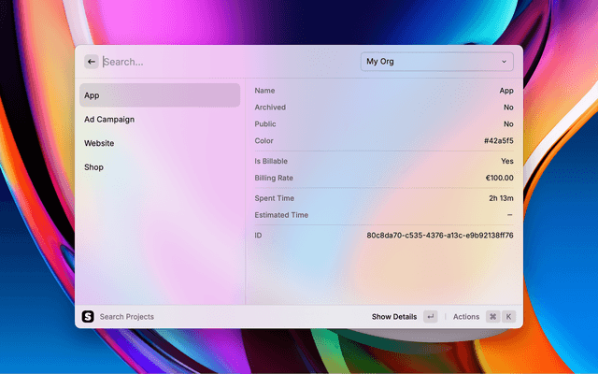This screenshot has width=598, height=374.
Task: Open the My Org dropdown
Action: (436, 62)
